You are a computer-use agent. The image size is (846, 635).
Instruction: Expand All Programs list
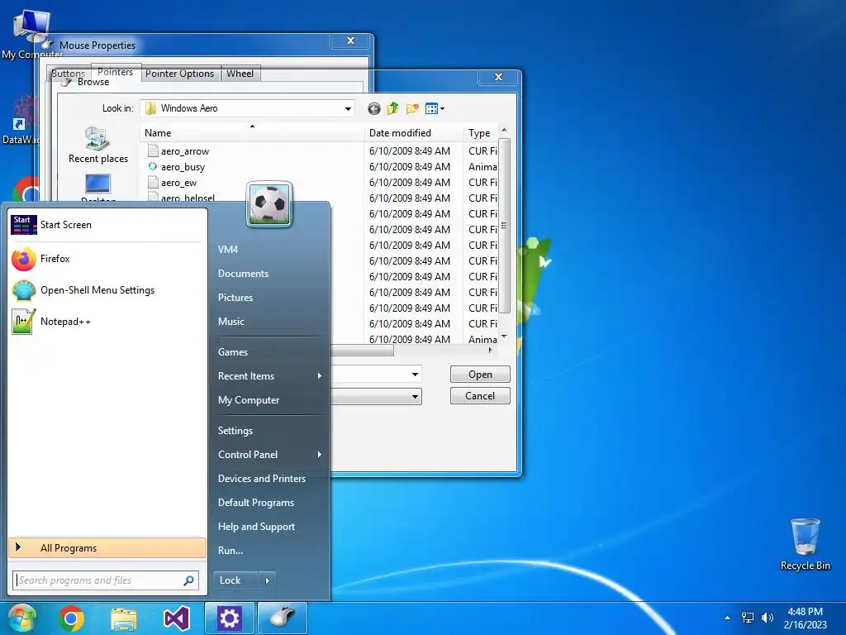coord(107,548)
